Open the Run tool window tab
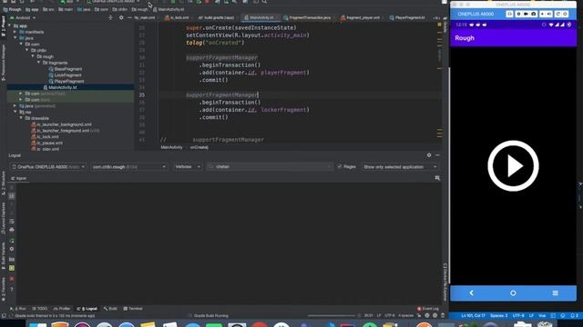Viewport: 583px width, 327px height. click(x=18, y=309)
